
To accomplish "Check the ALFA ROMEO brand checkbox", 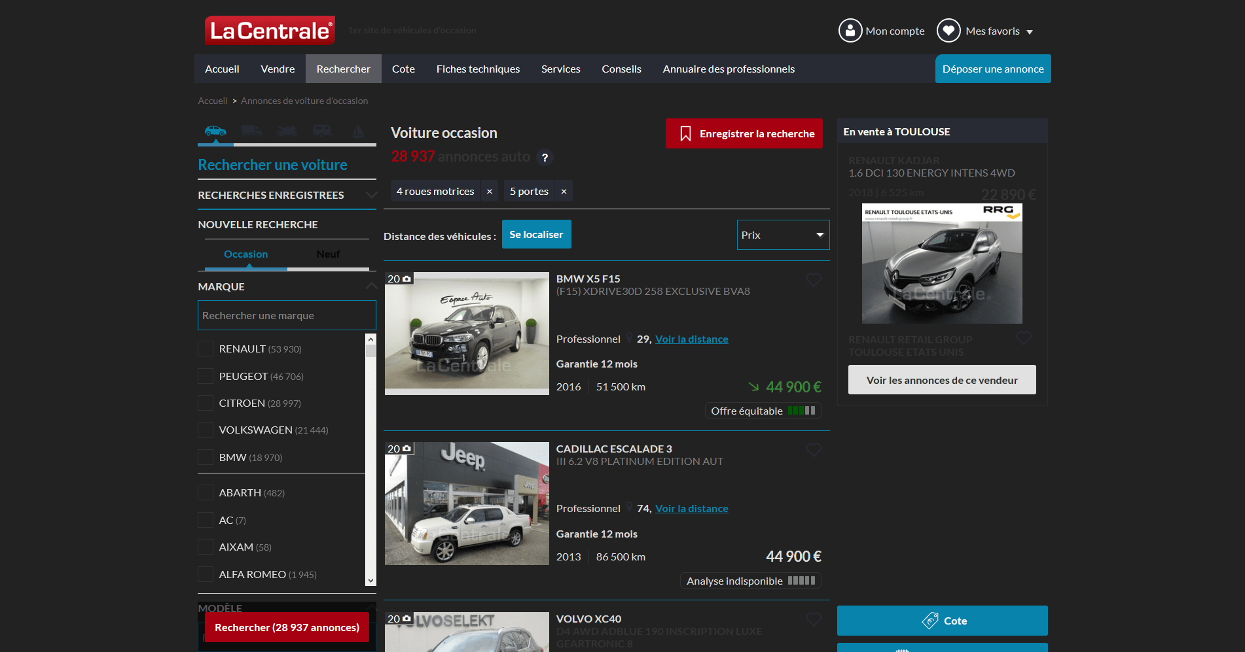I will pyautogui.click(x=206, y=574).
